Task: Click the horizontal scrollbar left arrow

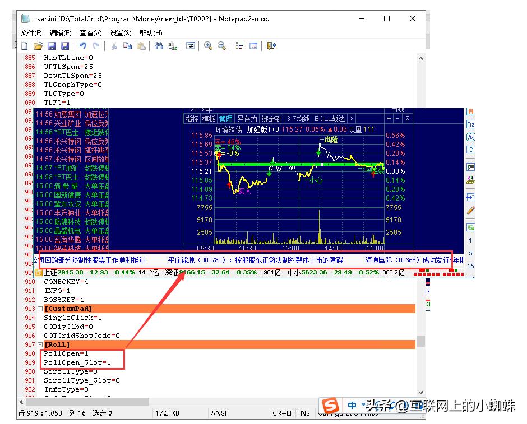Action: (21, 402)
